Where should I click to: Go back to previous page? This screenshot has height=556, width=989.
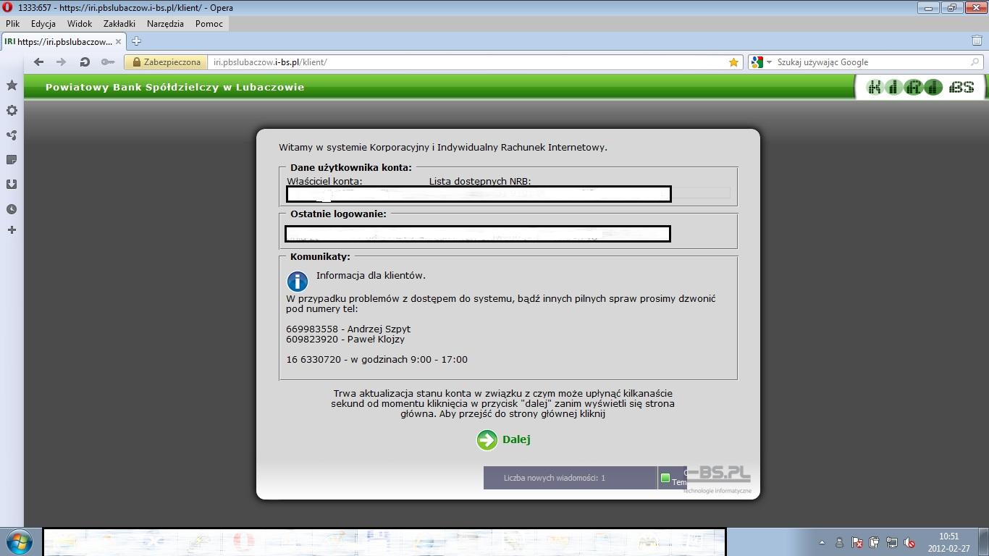(x=39, y=62)
